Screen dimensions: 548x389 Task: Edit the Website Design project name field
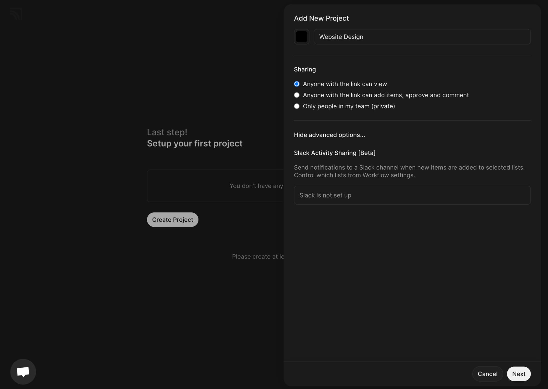click(422, 37)
